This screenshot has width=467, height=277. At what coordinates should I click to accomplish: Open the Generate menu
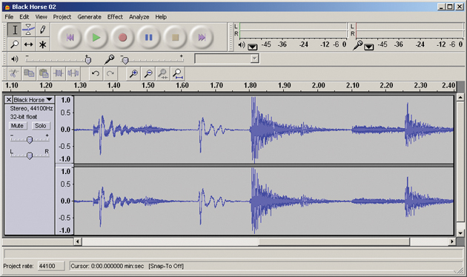[x=90, y=17]
